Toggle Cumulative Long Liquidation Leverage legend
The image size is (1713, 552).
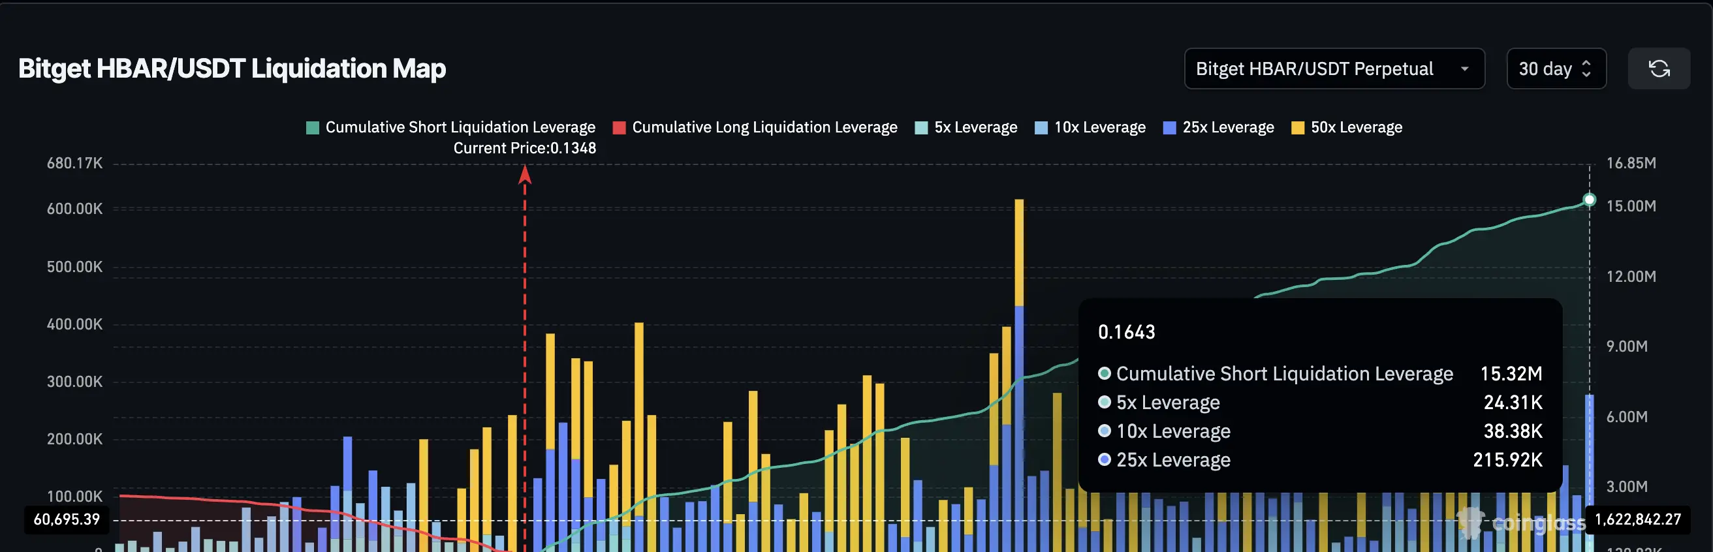755,127
